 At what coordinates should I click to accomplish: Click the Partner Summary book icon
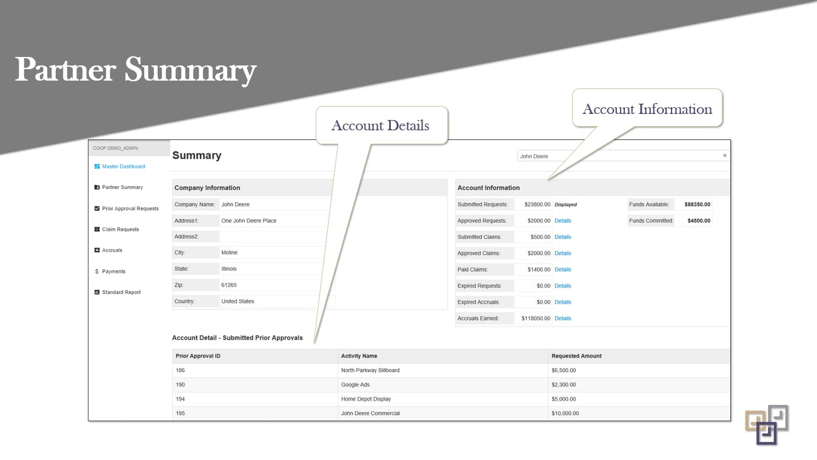[97, 187]
